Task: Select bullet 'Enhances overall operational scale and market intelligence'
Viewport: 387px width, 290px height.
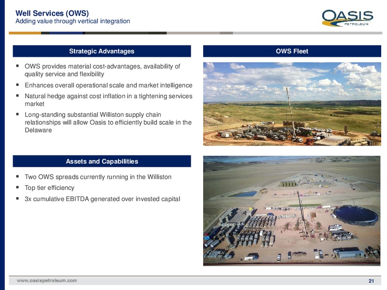Action: [x=108, y=86]
